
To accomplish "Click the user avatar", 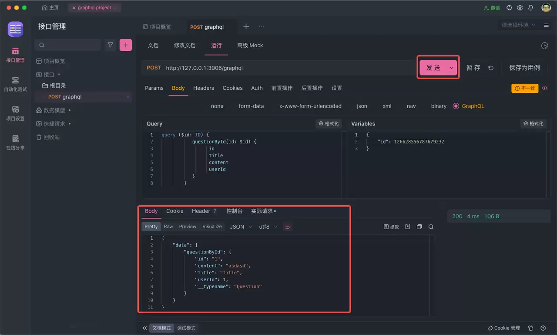I will (x=546, y=8).
